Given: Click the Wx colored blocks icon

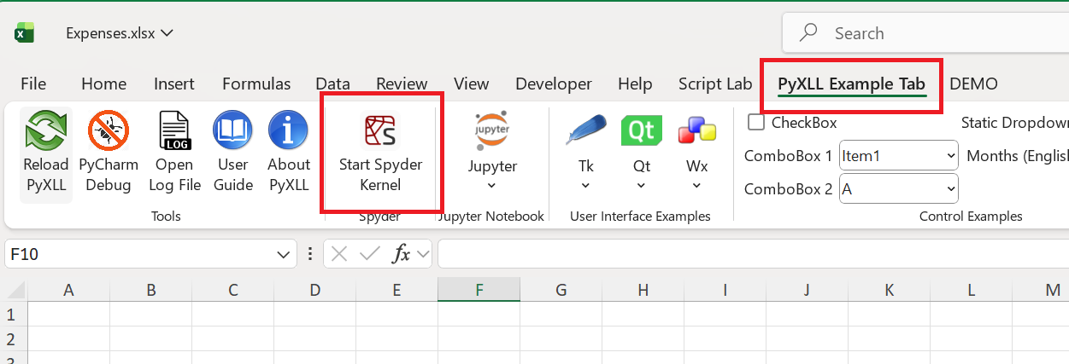Looking at the screenshot, I should 696,130.
